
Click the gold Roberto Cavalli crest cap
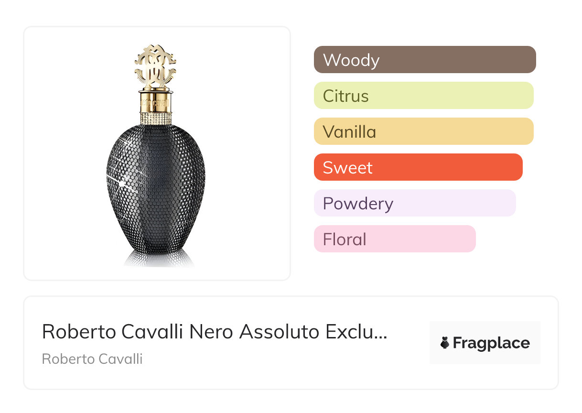155,66
